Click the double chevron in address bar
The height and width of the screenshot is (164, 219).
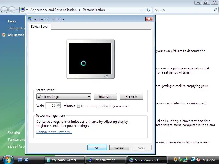pos(27,10)
